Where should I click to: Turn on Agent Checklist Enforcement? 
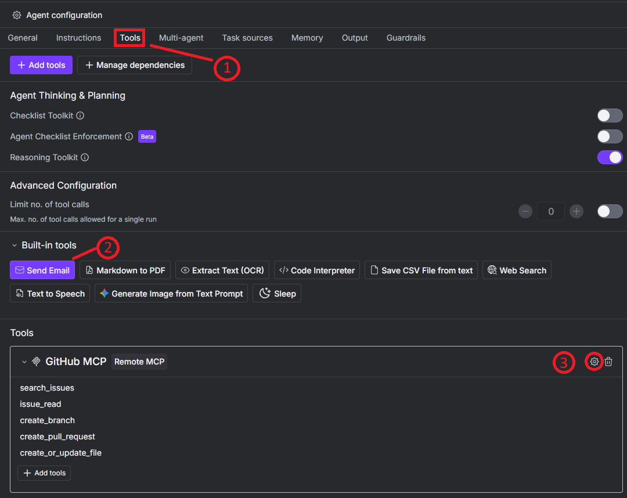coord(610,136)
